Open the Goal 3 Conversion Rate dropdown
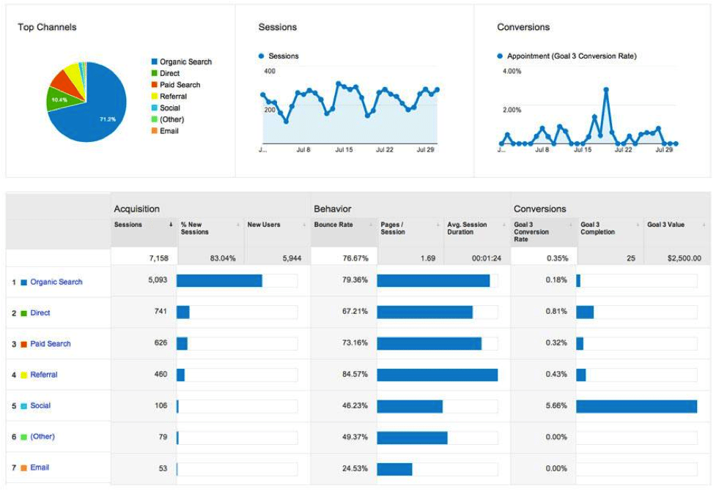This screenshot has height=491, width=716. tap(571, 225)
